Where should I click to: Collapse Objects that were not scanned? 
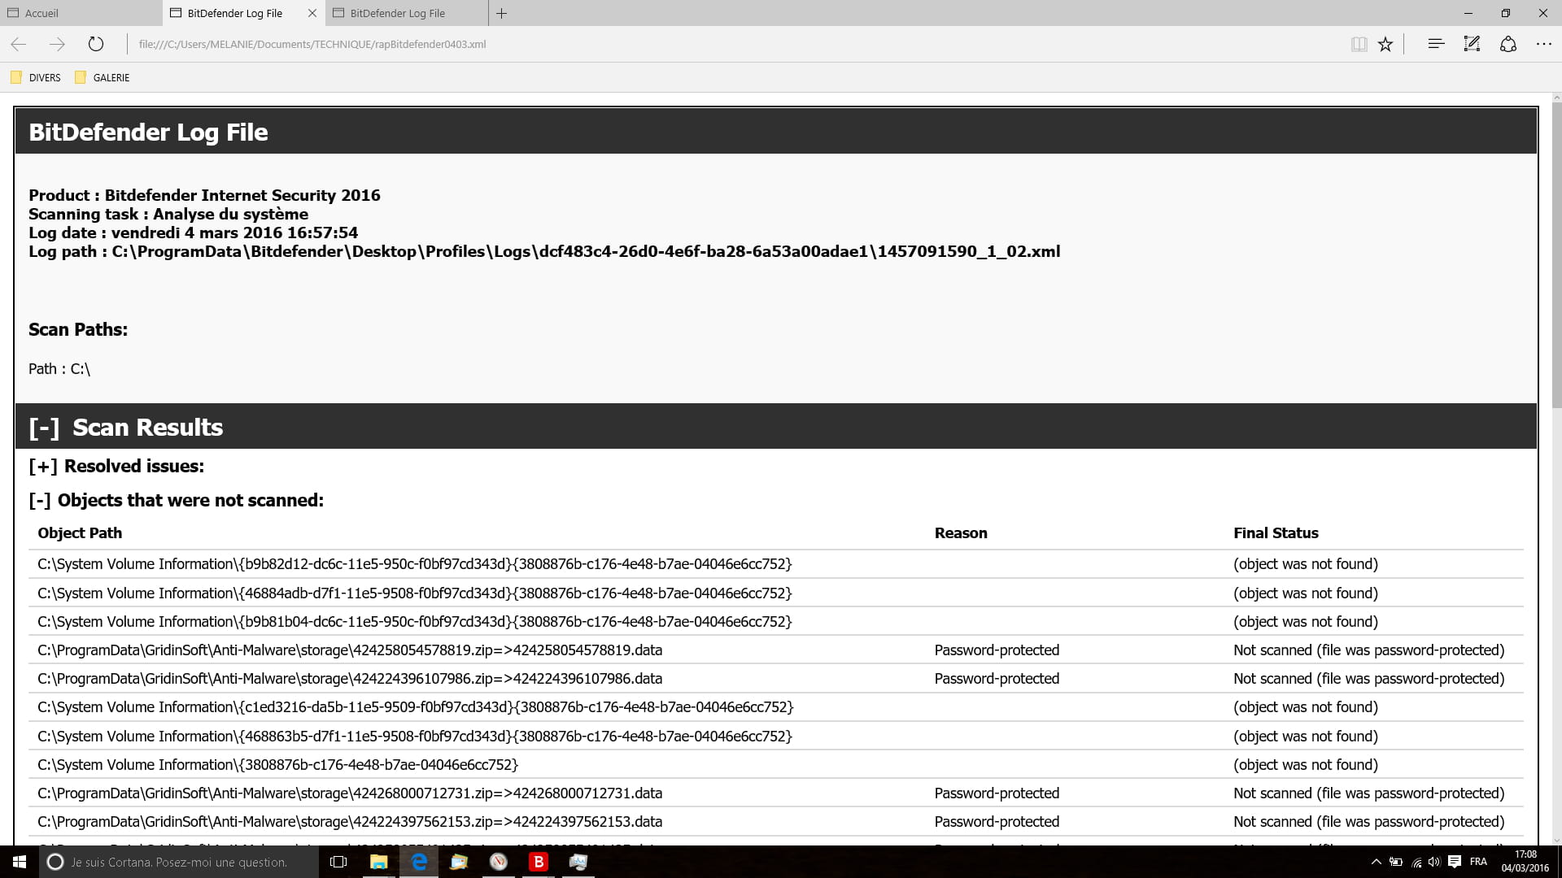[x=39, y=501]
